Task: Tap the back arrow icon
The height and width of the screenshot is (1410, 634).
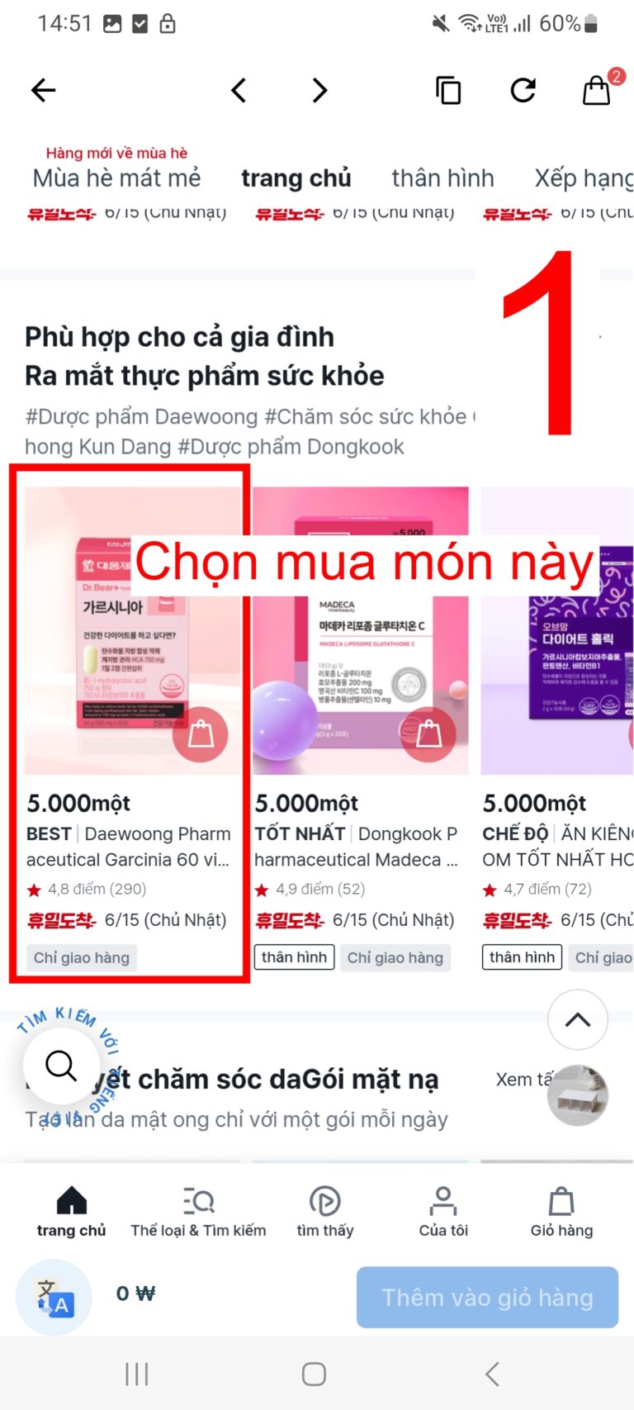Action: pyautogui.click(x=43, y=90)
